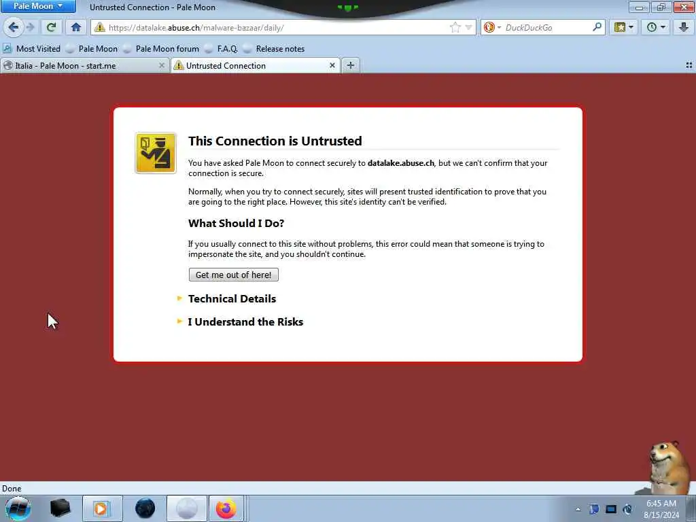Open the Pale Moon application menu button
Image resolution: width=696 pixels, height=522 pixels.
38,6
